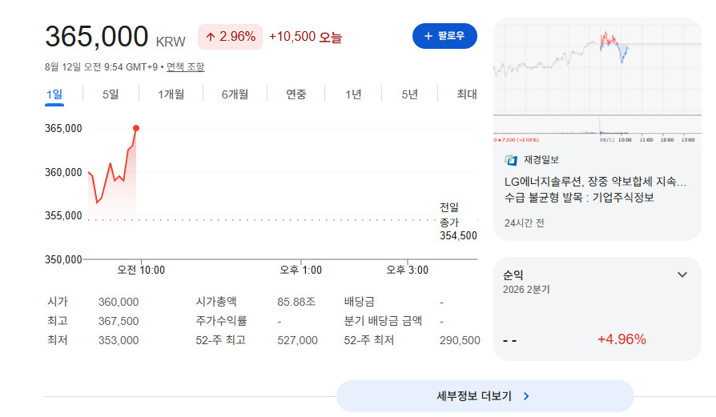Switch to the 5일 chart range
716x417 pixels.
[x=111, y=94]
